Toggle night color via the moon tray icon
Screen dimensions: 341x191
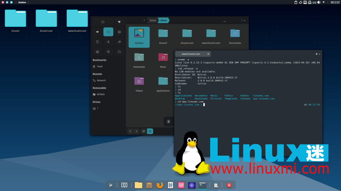(301, 2)
